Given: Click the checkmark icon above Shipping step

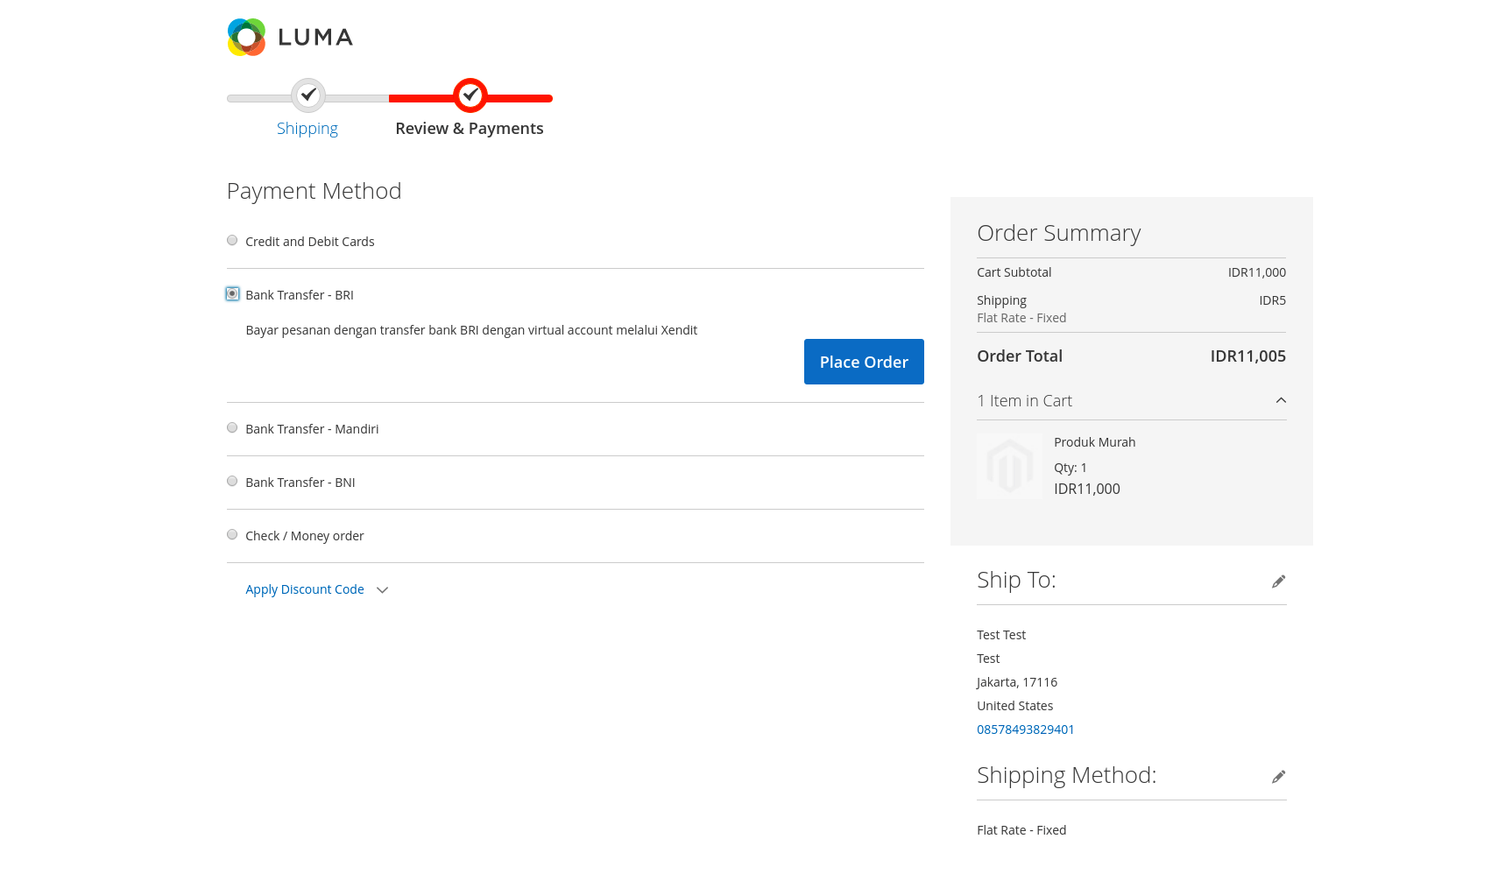Looking at the screenshot, I should coord(307,95).
